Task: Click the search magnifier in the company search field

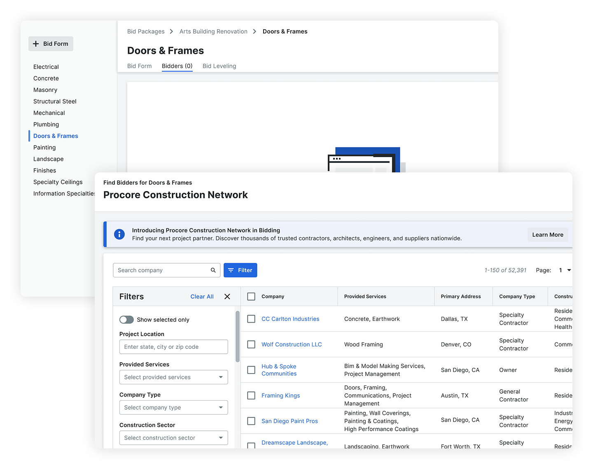Action: point(213,270)
